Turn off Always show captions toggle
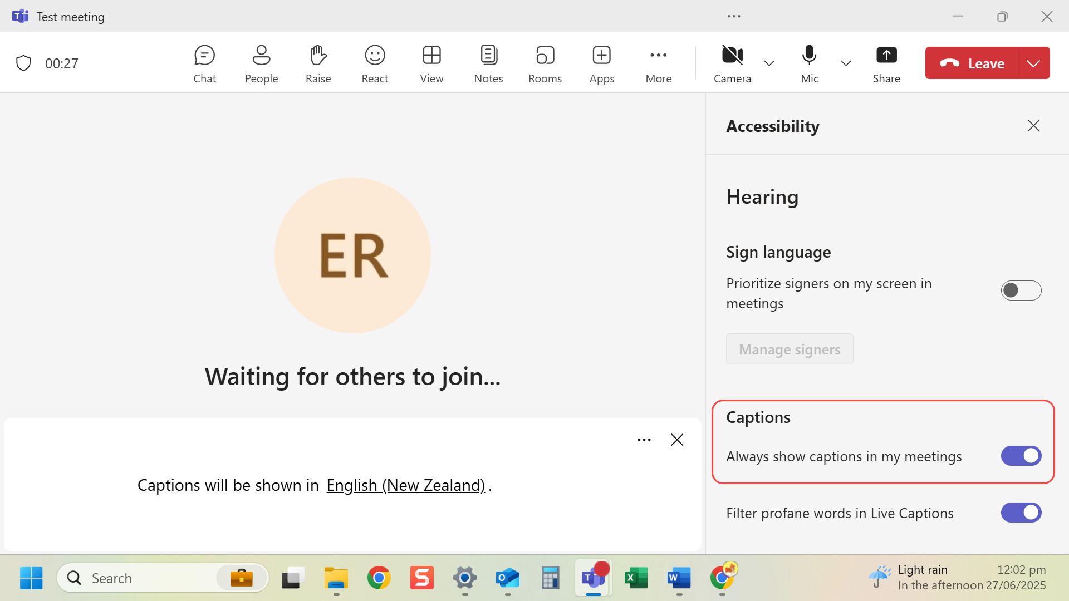Image resolution: width=1069 pixels, height=601 pixels. click(1021, 456)
